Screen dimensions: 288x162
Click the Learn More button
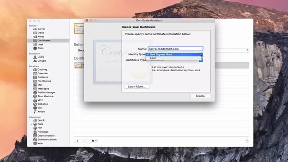coord(137,87)
